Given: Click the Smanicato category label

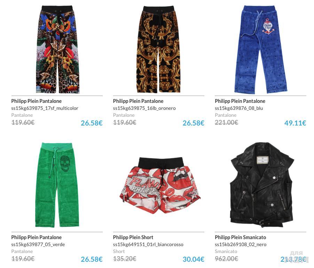Looking at the screenshot, I should [226, 251].
